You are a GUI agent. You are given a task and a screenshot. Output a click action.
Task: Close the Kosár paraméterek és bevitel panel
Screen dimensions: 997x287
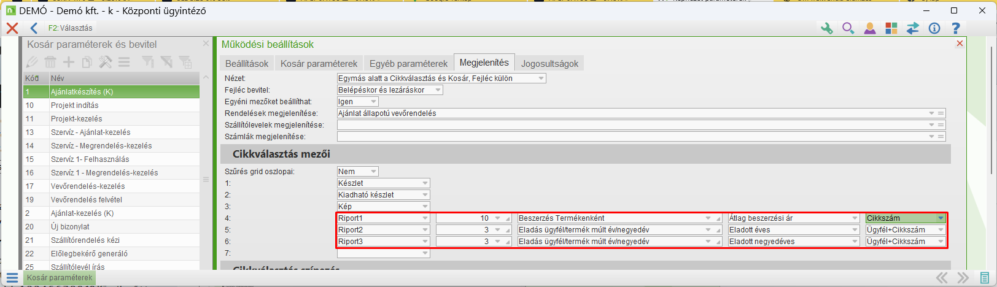[x=206, y=44]
